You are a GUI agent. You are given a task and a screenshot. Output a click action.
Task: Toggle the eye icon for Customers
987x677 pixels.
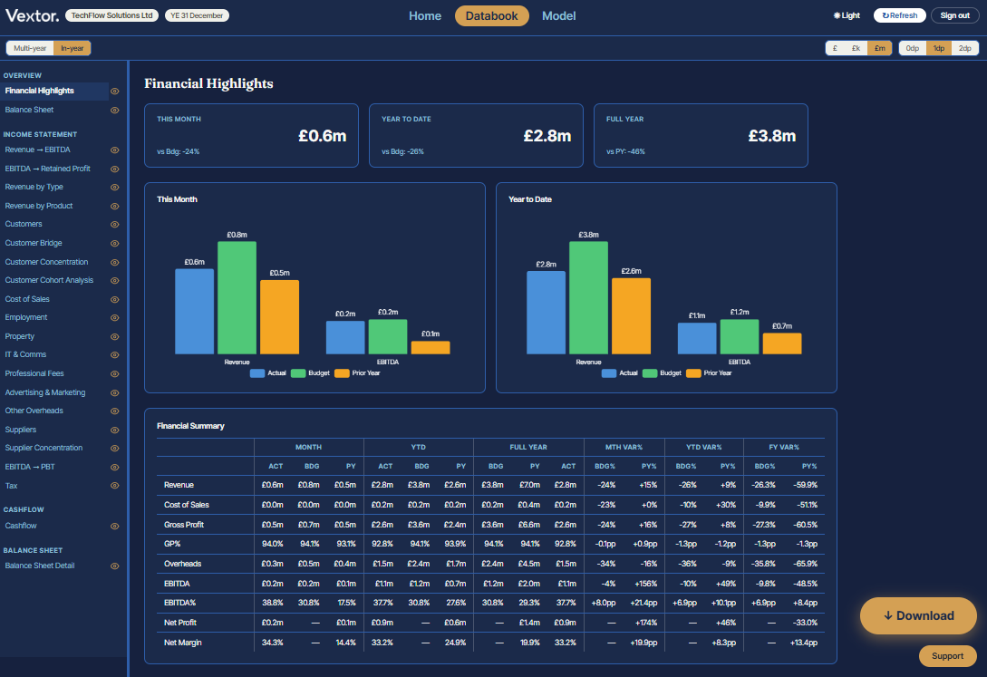click(114, 225)
